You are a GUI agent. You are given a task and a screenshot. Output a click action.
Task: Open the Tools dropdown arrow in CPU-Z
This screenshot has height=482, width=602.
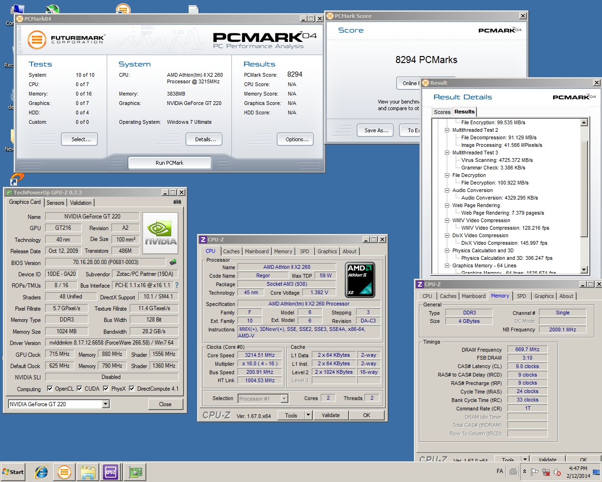(x=308, y=415)
